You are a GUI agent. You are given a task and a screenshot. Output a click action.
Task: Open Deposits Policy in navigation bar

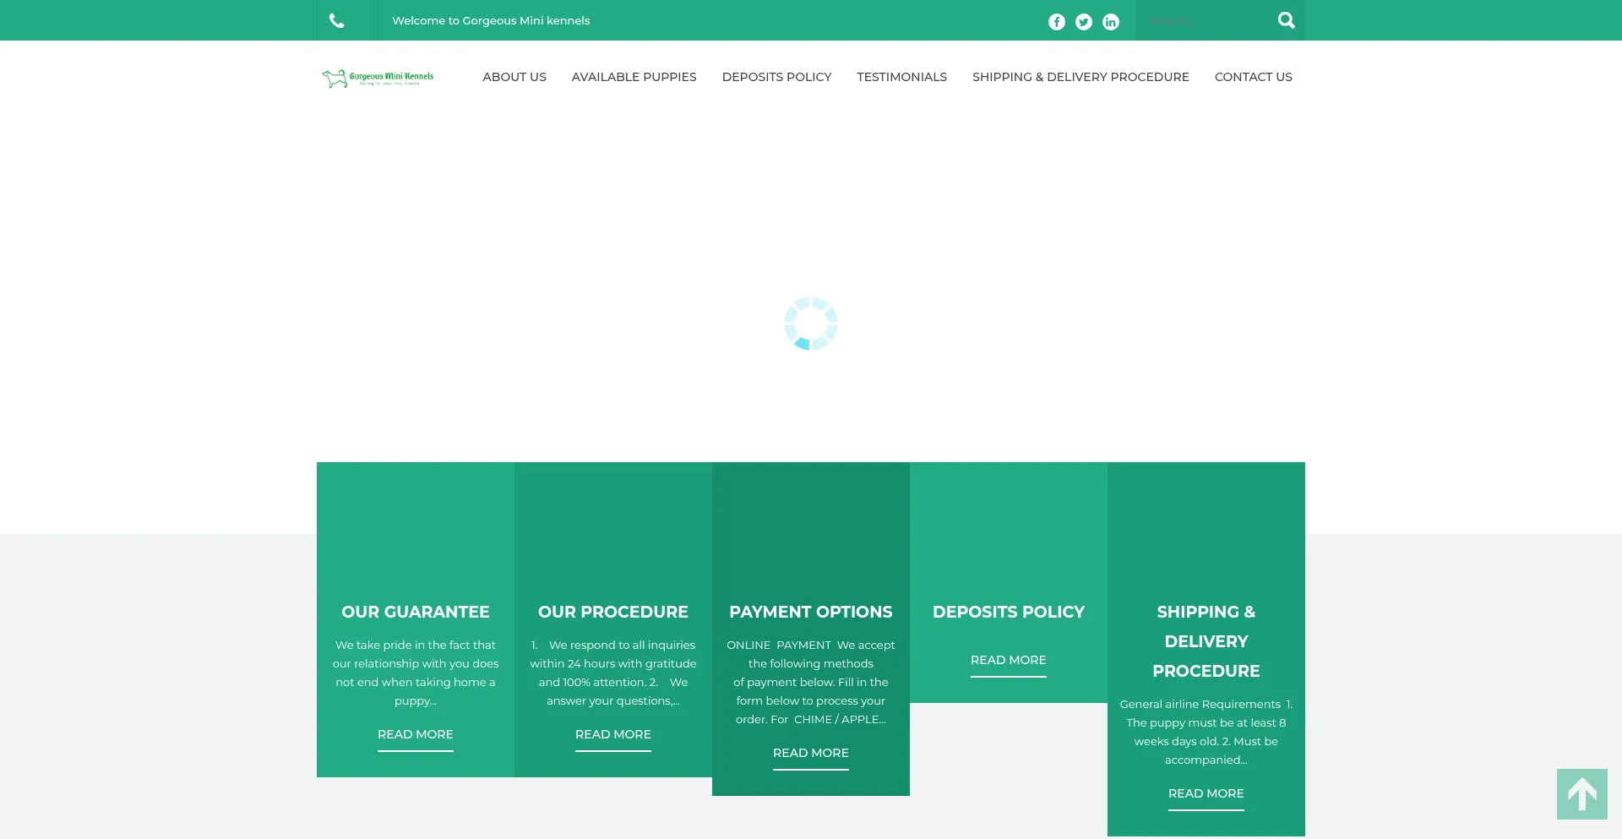coord(776,77)
